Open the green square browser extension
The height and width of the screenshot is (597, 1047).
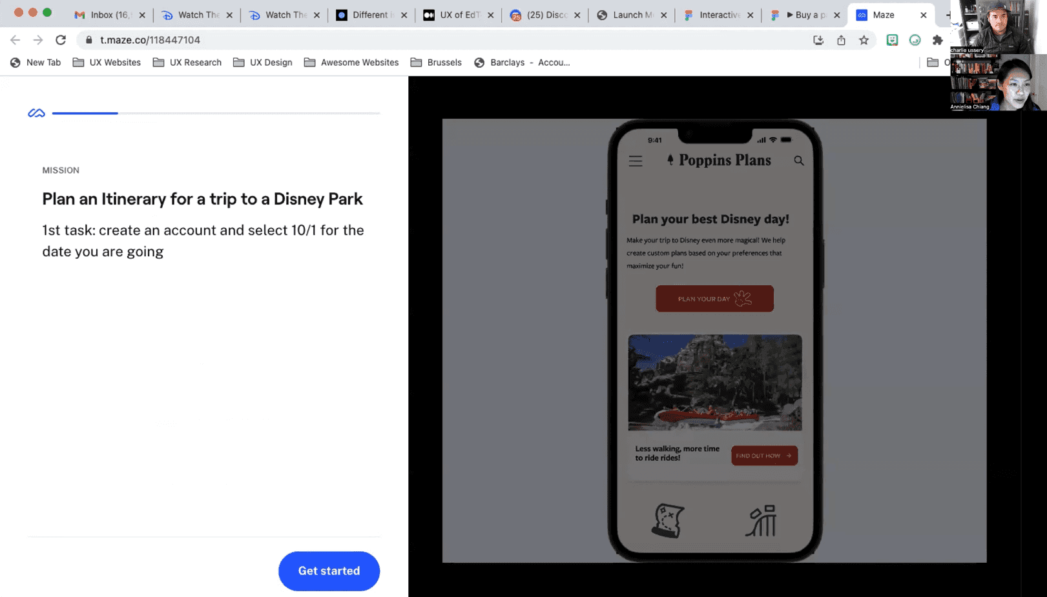[892, 40]
